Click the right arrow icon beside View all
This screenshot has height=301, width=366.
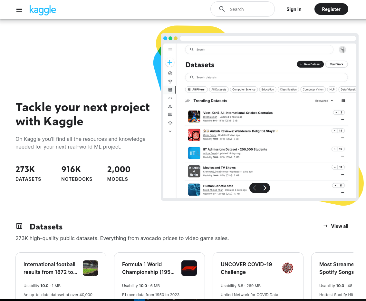click(325, 226)
